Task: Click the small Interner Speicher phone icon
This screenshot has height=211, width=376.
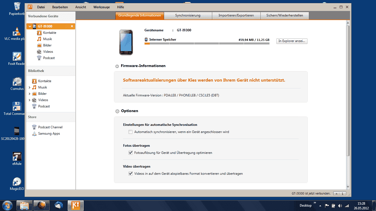Action: 146,40
